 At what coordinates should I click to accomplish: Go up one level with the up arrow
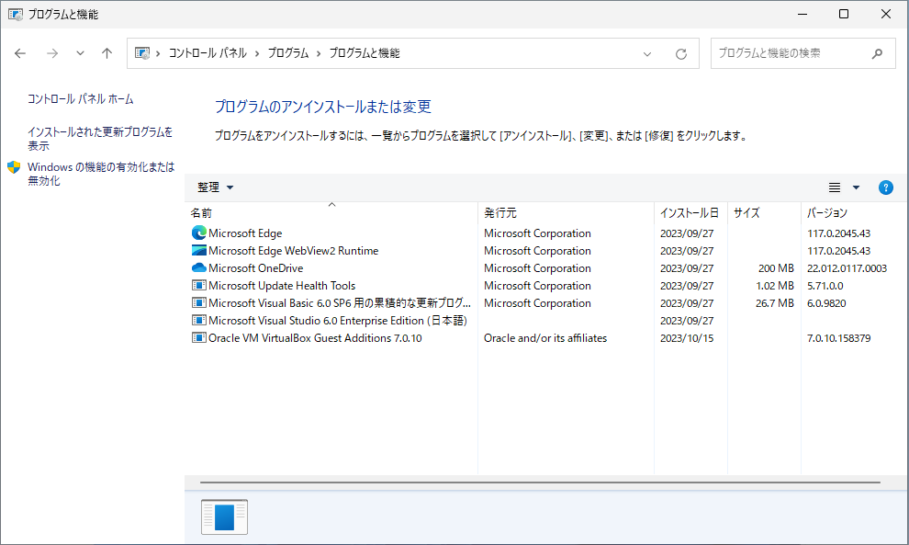click(x=107, y=53)
